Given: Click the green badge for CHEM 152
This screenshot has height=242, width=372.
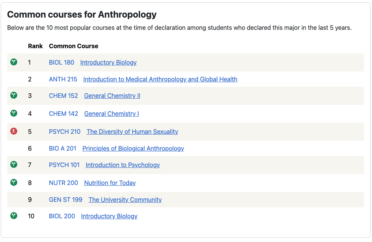Looking at the screenshot, I should [14, 95].
